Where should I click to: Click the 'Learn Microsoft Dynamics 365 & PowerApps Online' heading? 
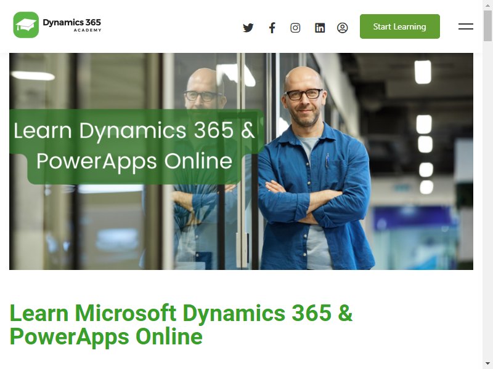coord(181,325)
